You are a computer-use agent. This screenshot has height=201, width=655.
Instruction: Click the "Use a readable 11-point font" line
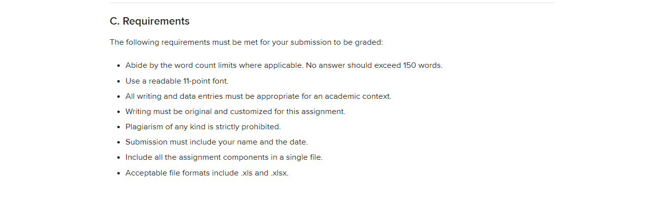tap(177, 81)
